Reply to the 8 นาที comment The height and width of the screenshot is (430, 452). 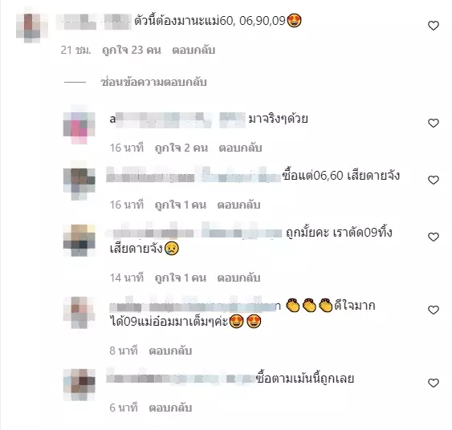coord(170,351)
